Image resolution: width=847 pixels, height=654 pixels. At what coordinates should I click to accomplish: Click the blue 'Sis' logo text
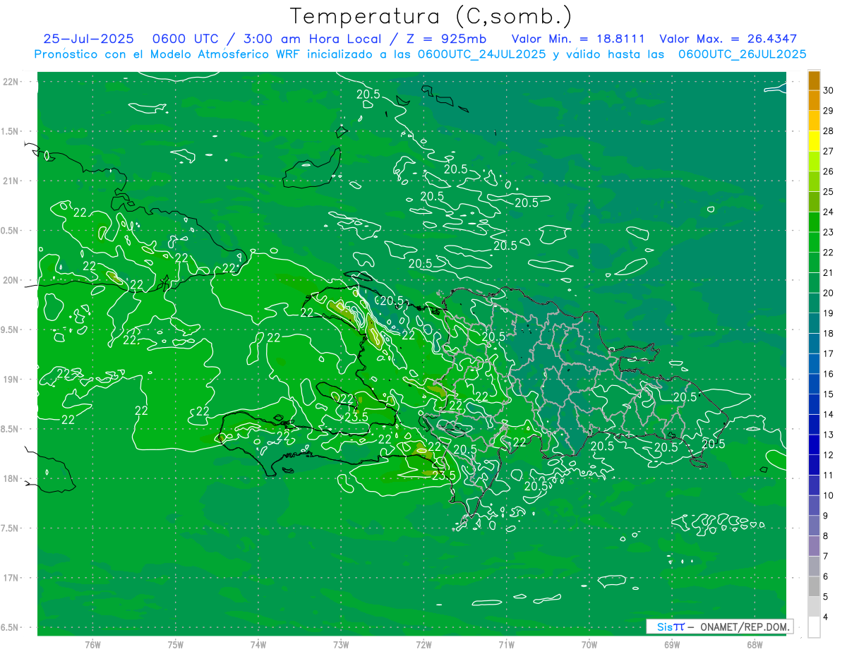click(665, 626)
